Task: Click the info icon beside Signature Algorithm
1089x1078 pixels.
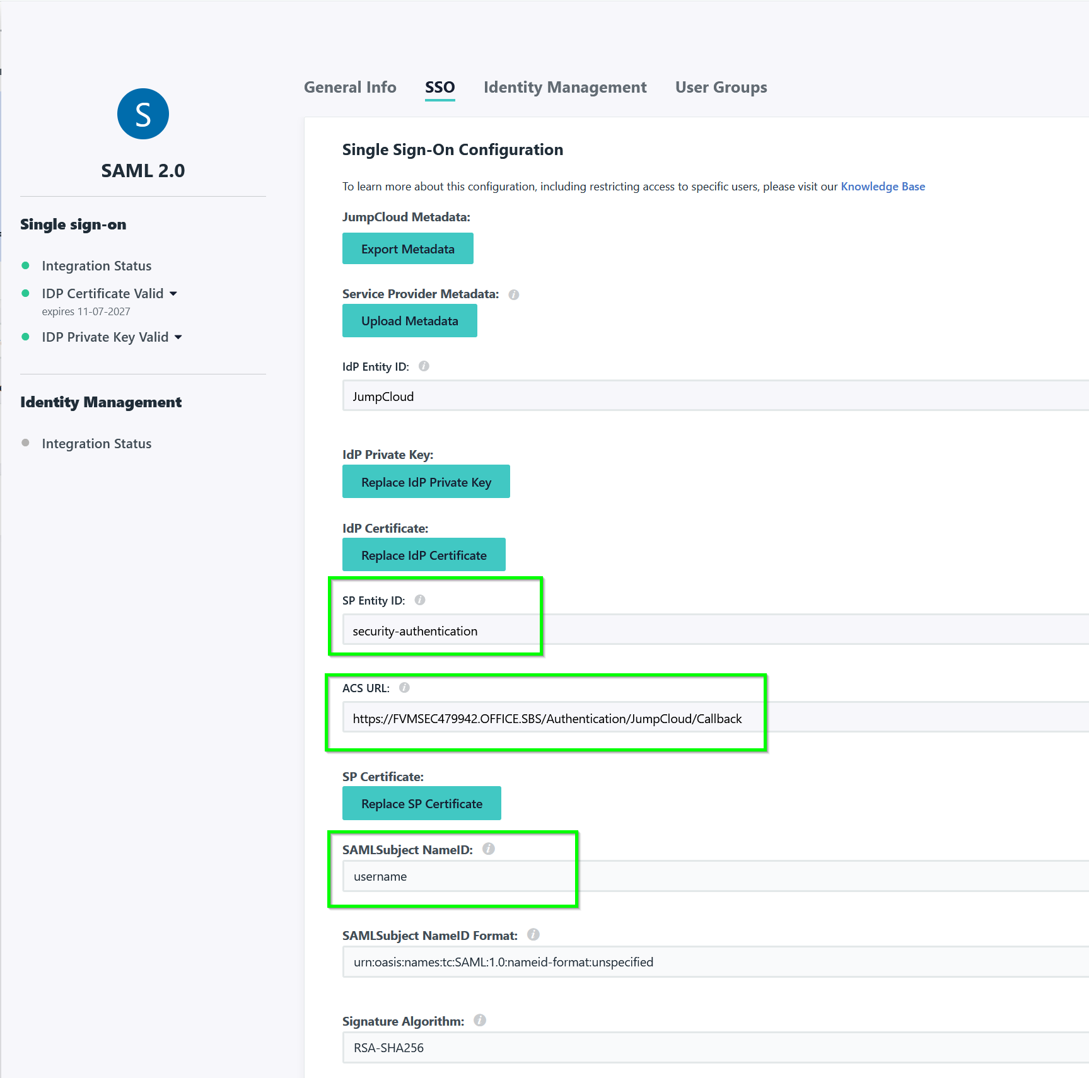Action: [x=480, y=1021]
